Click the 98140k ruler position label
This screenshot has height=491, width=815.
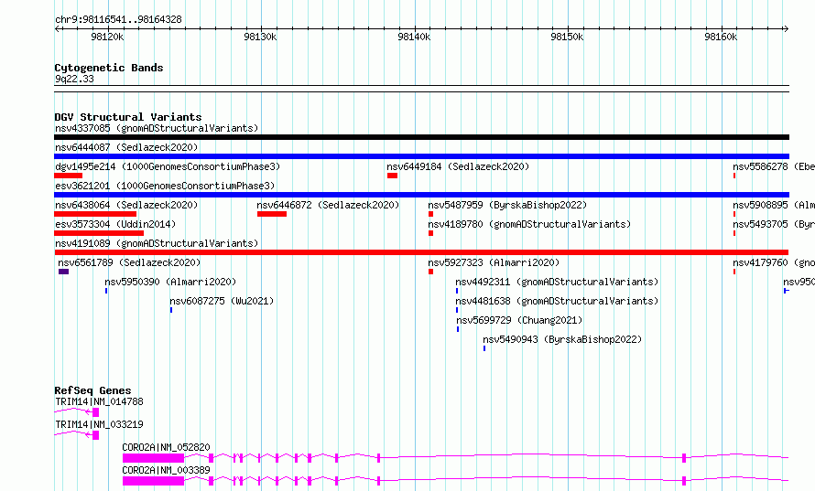point(414,37)
